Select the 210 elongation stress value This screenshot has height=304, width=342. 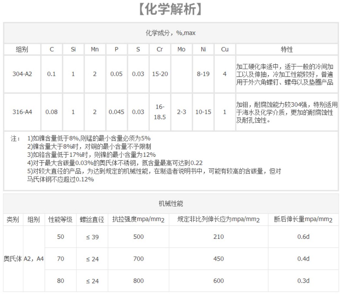click(x=218, y=237)
